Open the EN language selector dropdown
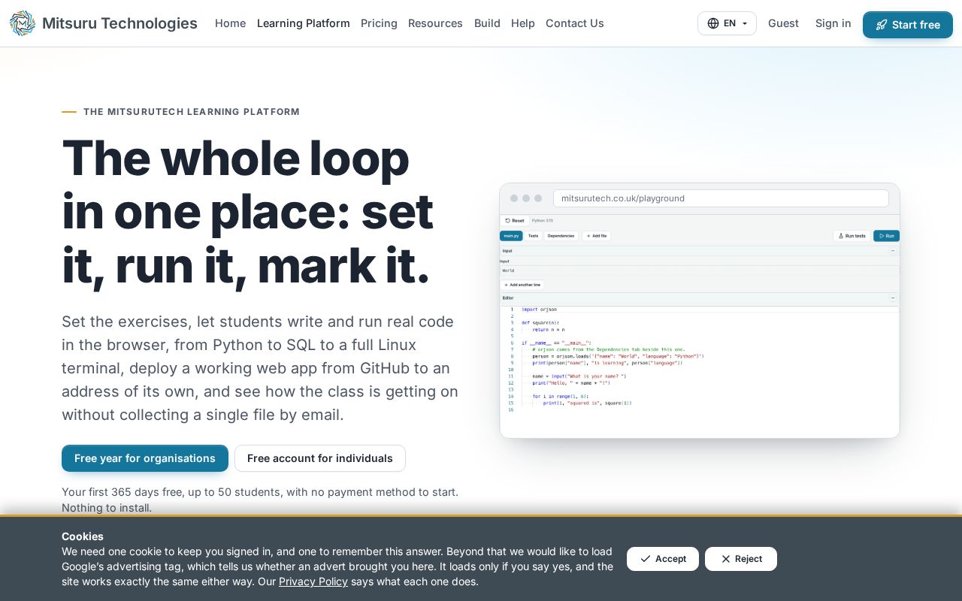This screenshot has width=962, height=601. [x=727, y=23]
